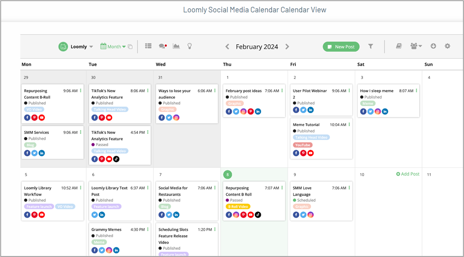
Task: Click the B Roll Video label
Action: (x=238, y=206)
